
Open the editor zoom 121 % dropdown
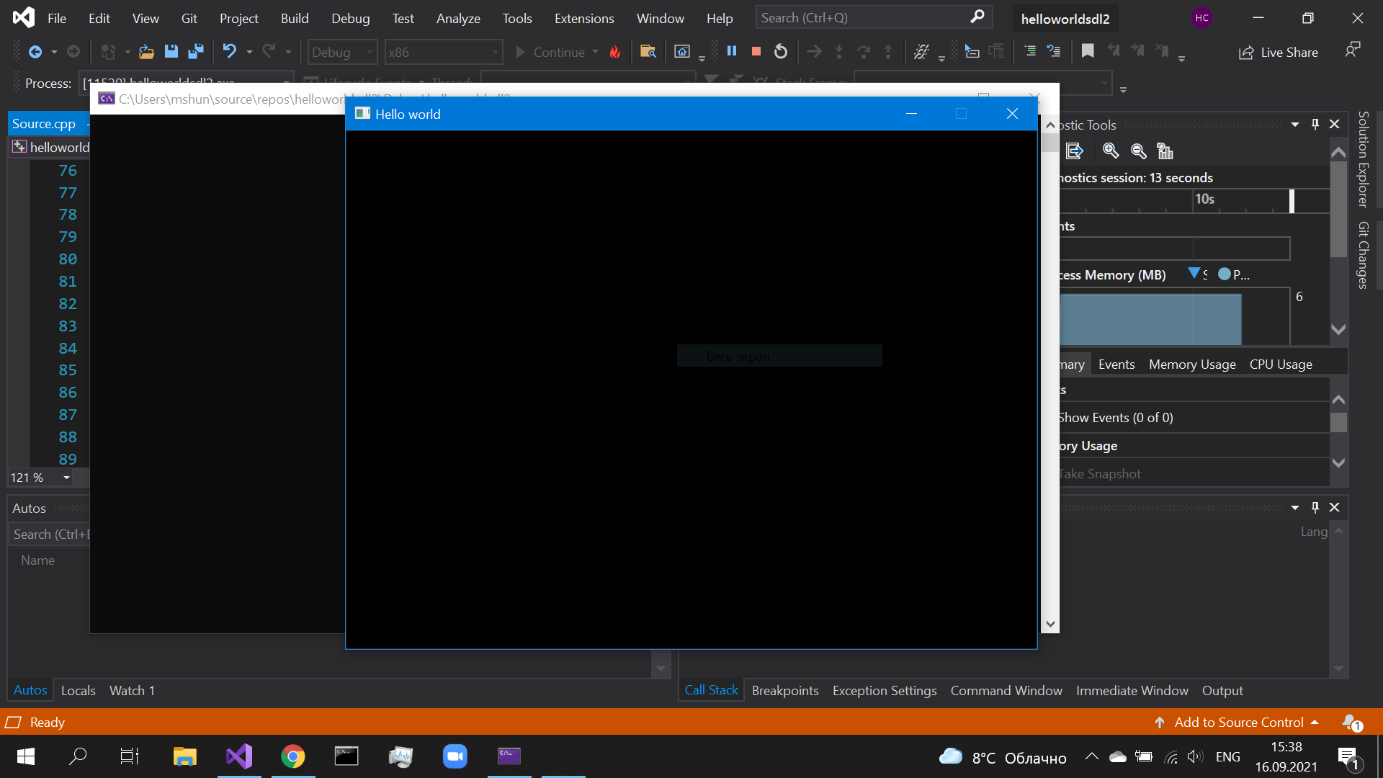[x=66, y=478]
